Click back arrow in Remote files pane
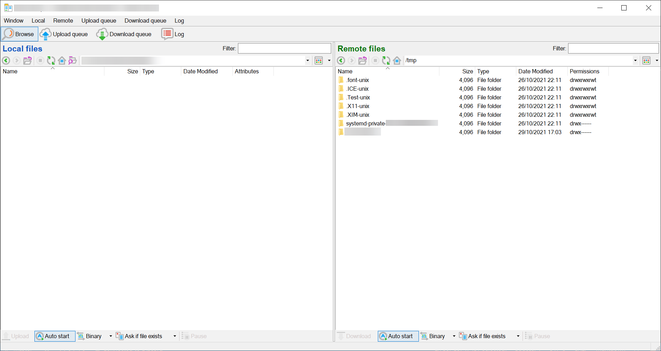This screenshot has width=661, height=351. pyautogui.click(x=341, y=60)
